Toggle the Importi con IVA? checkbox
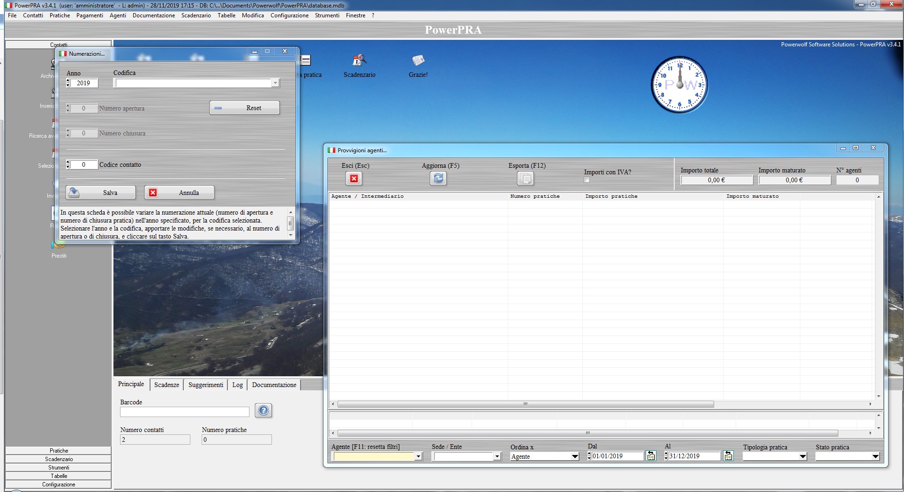The width and height of the screenshot is (904, 492). point(587,180)
